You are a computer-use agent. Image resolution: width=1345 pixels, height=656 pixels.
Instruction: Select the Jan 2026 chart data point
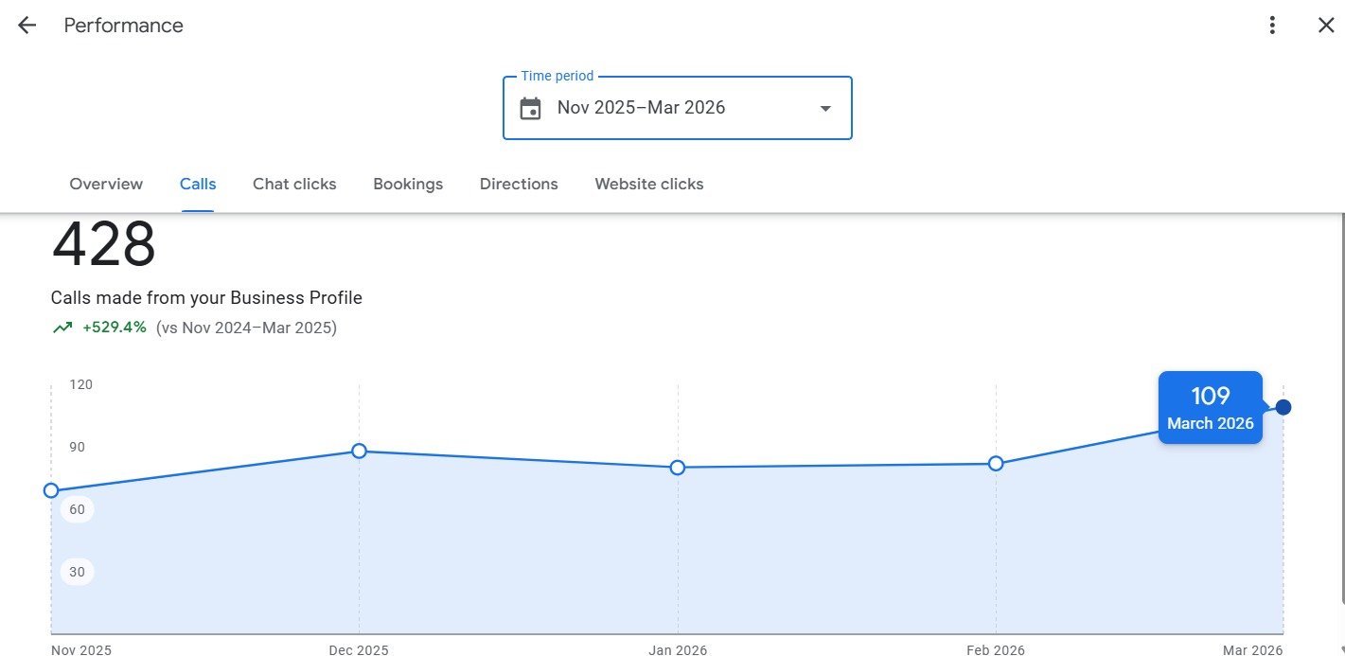[678, 468]
